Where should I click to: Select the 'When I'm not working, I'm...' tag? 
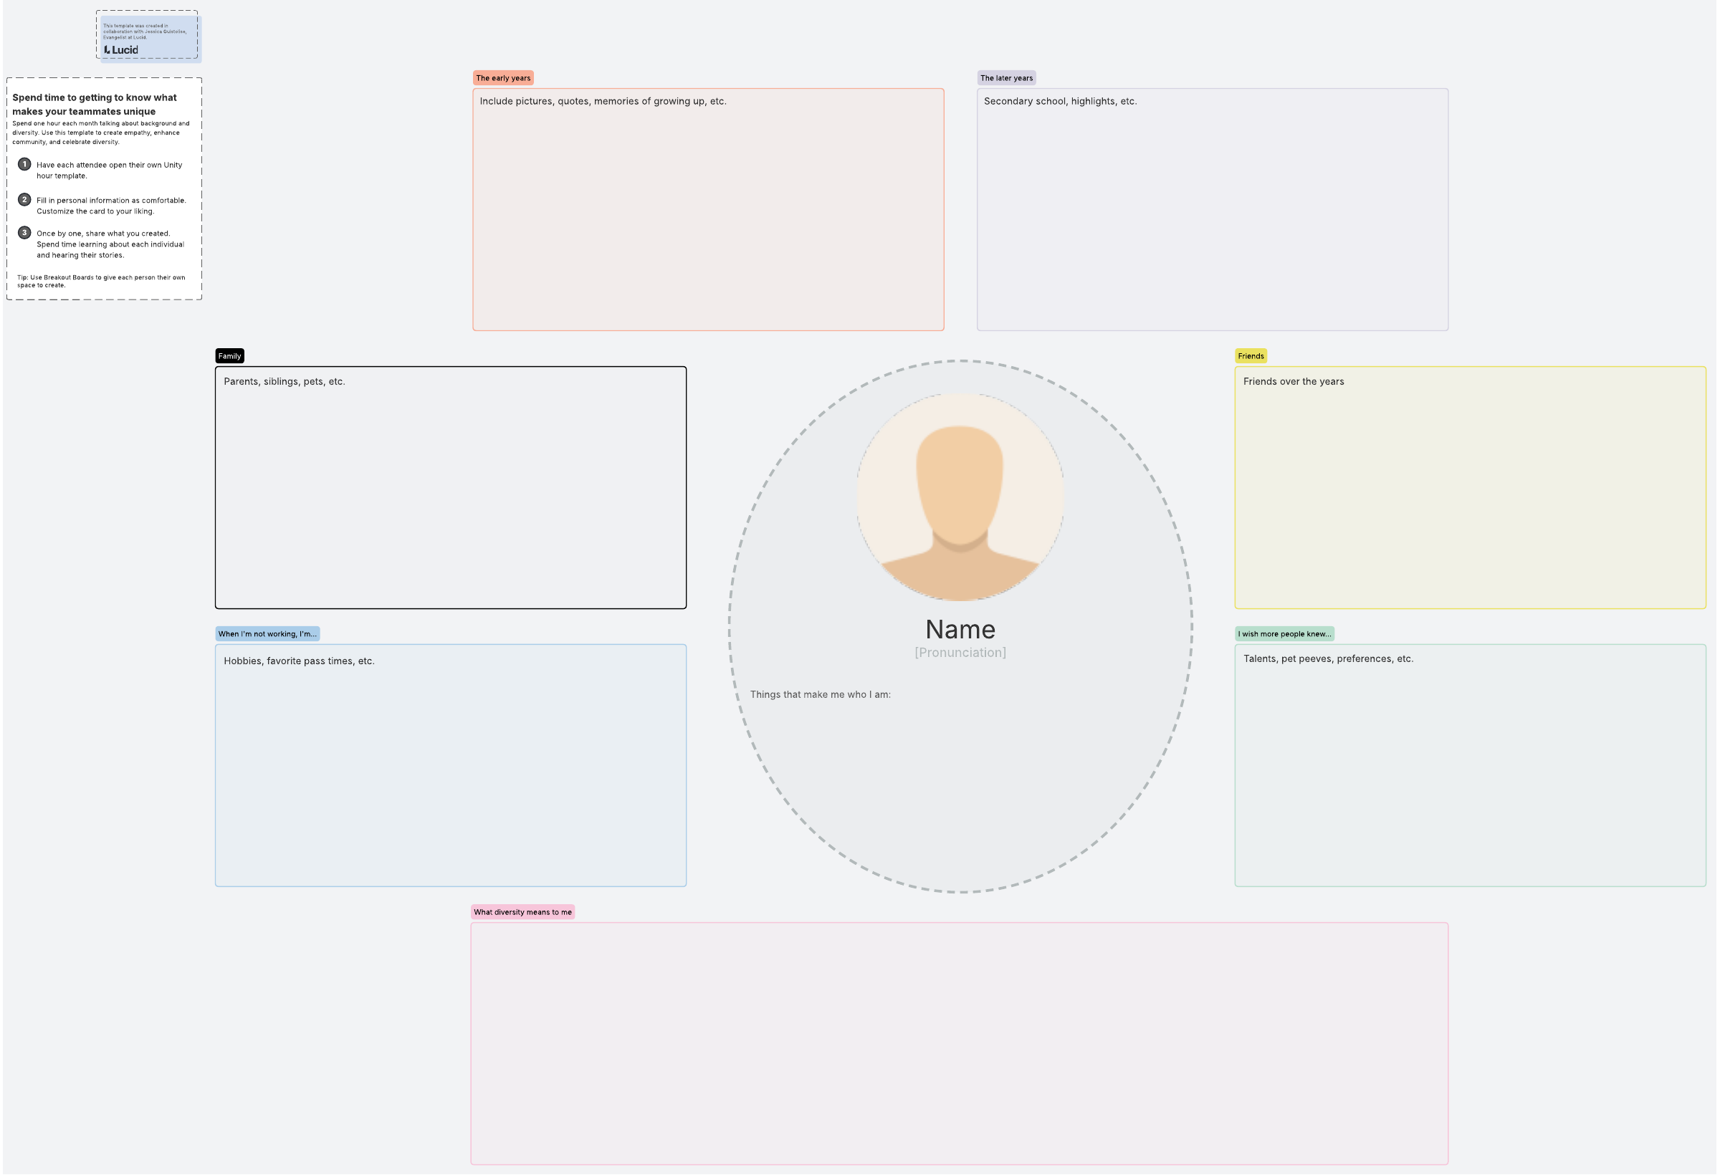pos(267,634)
